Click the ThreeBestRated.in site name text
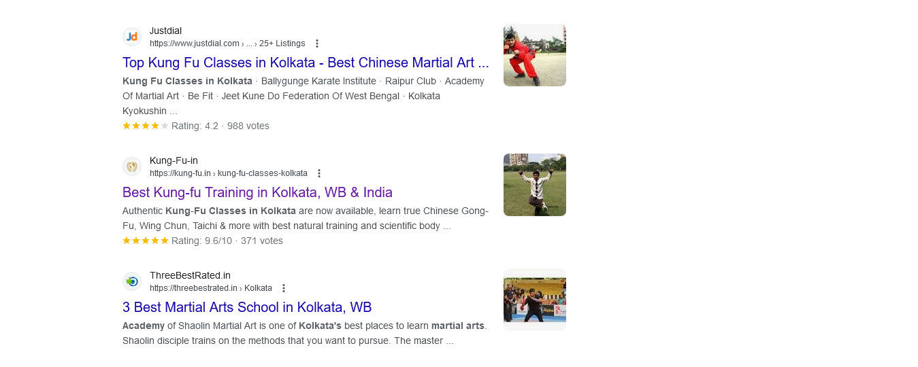Screen dimensions: 918x367 point(190,275)
